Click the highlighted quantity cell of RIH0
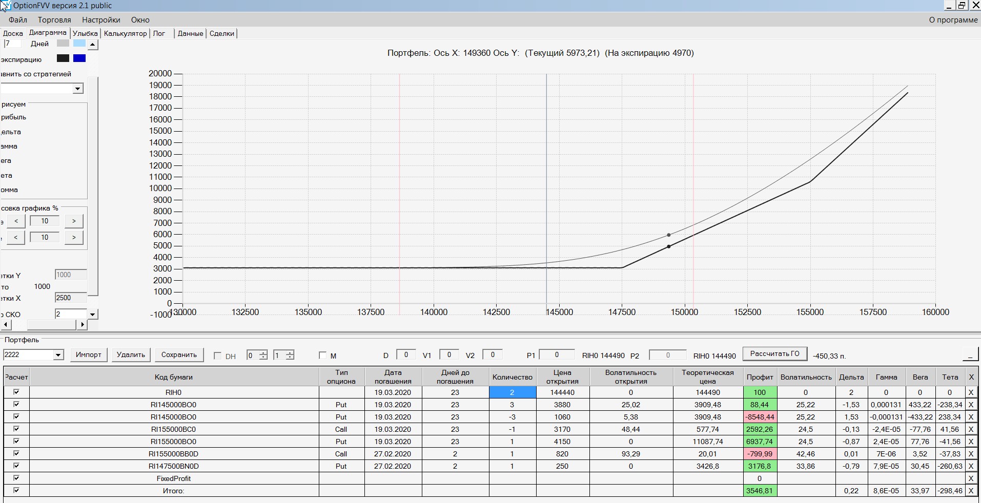The height and width of the screenshot is (503, 981). [x=513, y=392]
